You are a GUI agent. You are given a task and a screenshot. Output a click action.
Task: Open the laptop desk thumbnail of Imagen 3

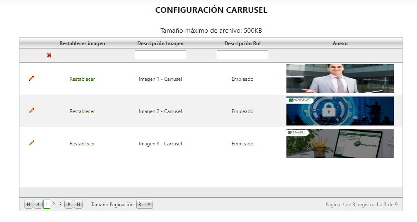[x=340, y=143]
